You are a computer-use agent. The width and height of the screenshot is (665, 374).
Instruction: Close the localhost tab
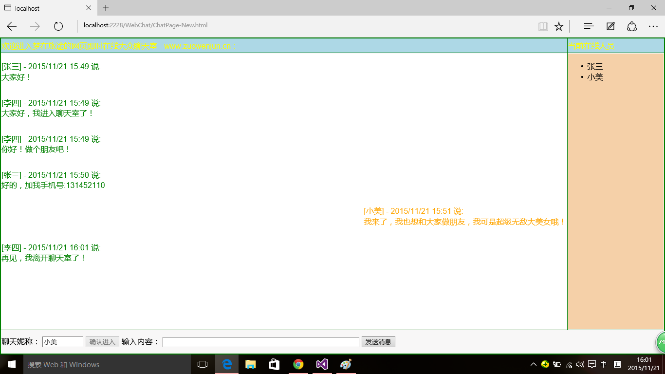89,8
